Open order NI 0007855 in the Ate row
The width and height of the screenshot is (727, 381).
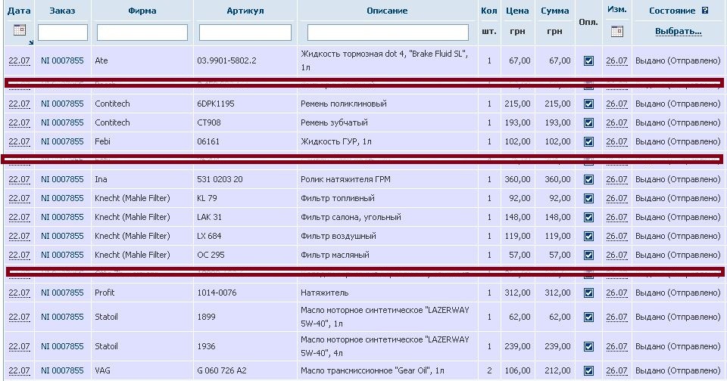click(x=62, y=60)
